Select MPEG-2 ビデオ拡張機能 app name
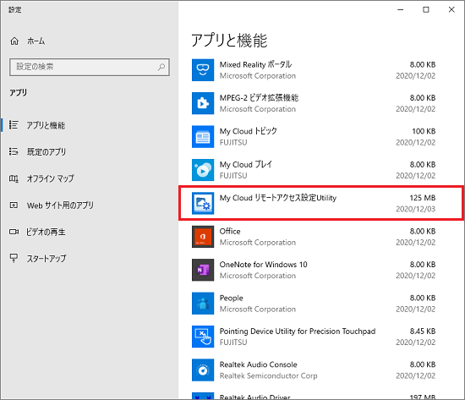 259,97
